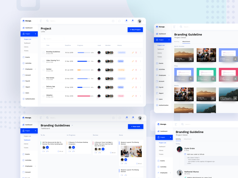Add a member with plus icon on the Toner Cartridge card
This screenshot has height=178, width=238.
pyautogui.click(x=103, y=149)
